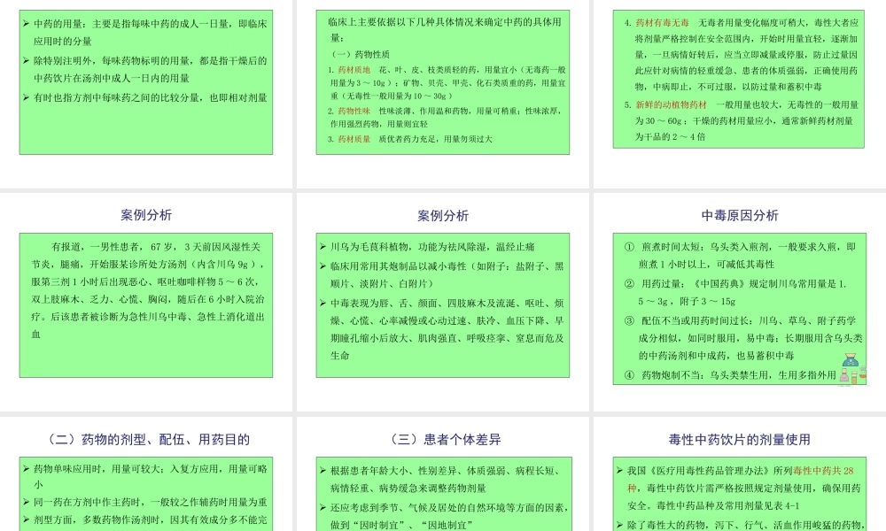
Task: Select the pink medicine bottle clipart
Action: (x=844, y=375)
